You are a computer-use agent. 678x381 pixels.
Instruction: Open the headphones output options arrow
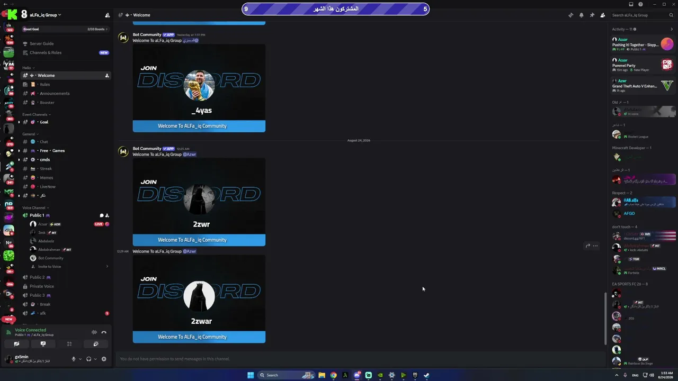click(x=95, y=359)
